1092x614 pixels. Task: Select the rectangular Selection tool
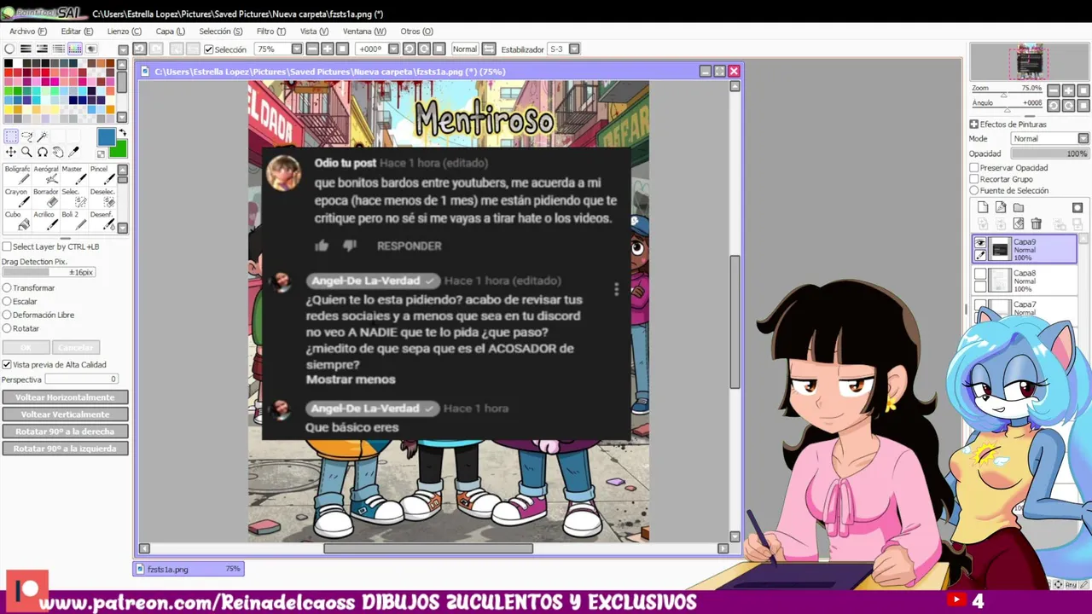pyautogui.click(x=11, y=136)
